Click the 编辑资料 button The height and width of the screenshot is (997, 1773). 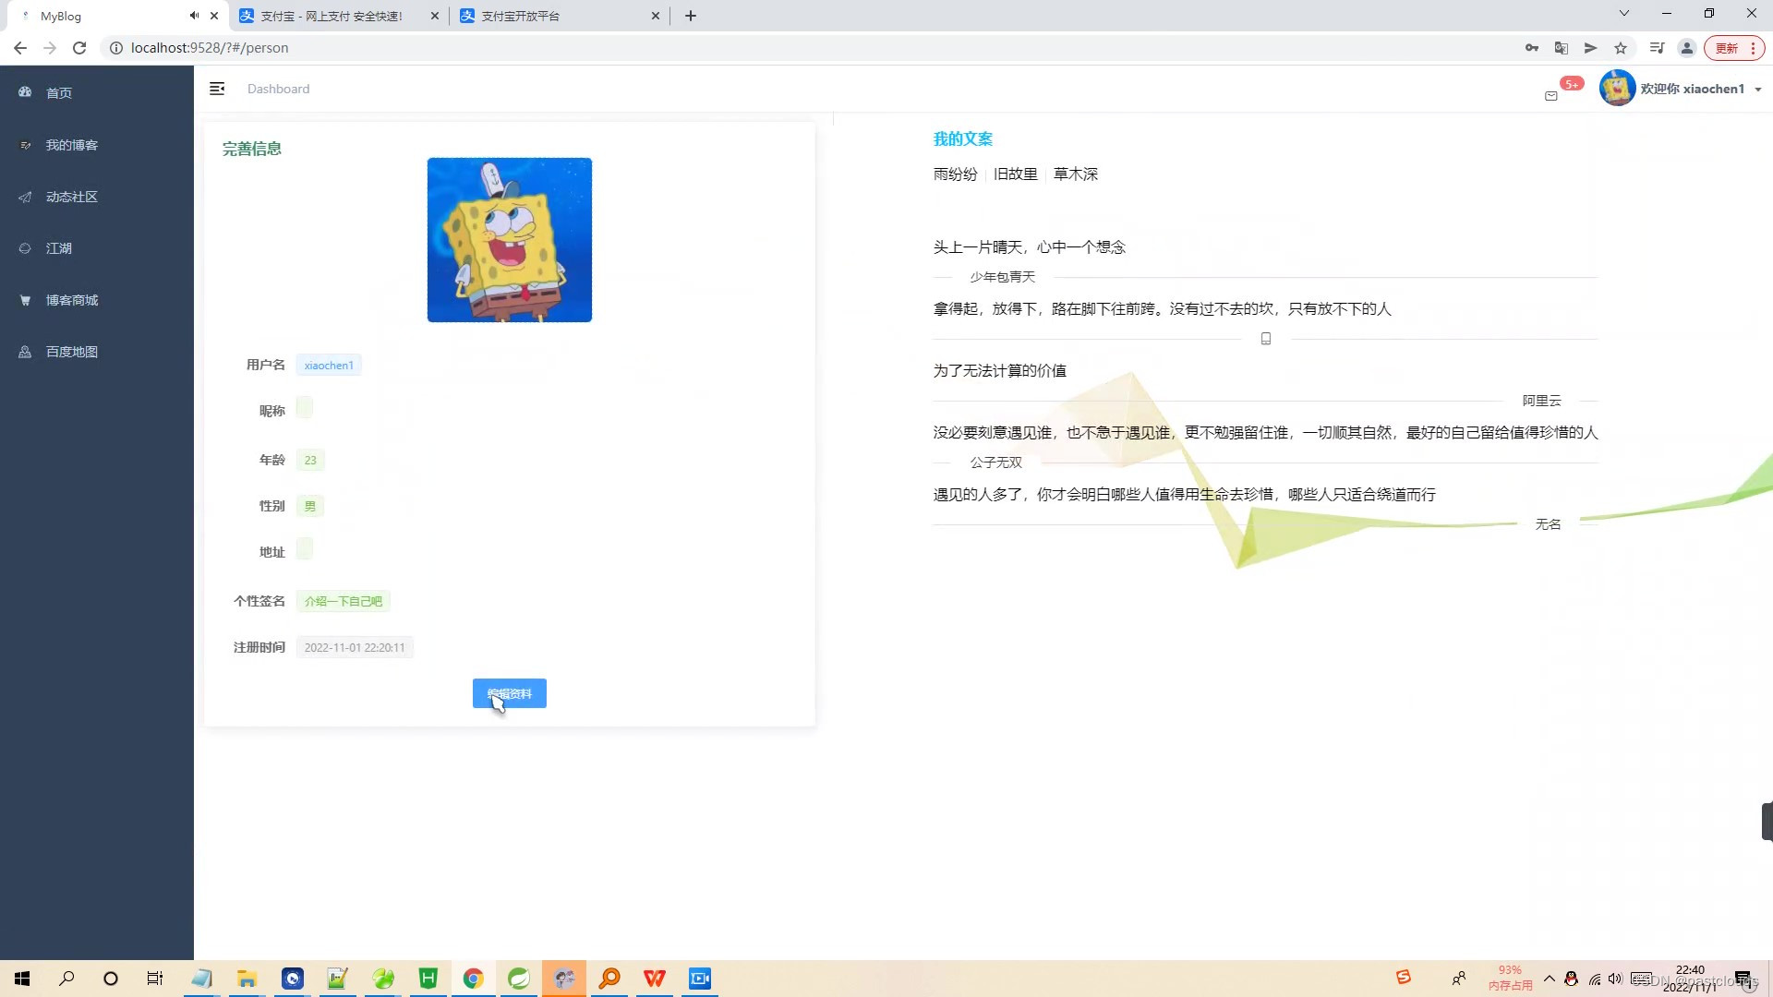pyautogui.click(x=509, y=693)
